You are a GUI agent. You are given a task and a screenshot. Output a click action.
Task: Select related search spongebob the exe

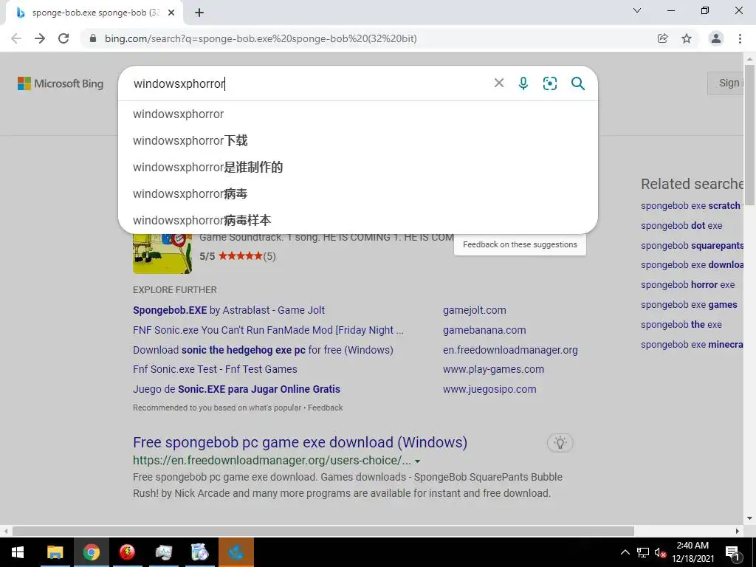(x=681, y=325)
